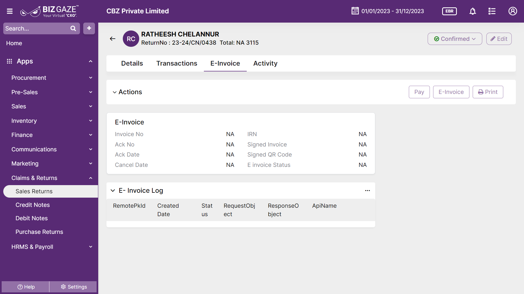Click the RemotePkId column header

tap(129, 206)
